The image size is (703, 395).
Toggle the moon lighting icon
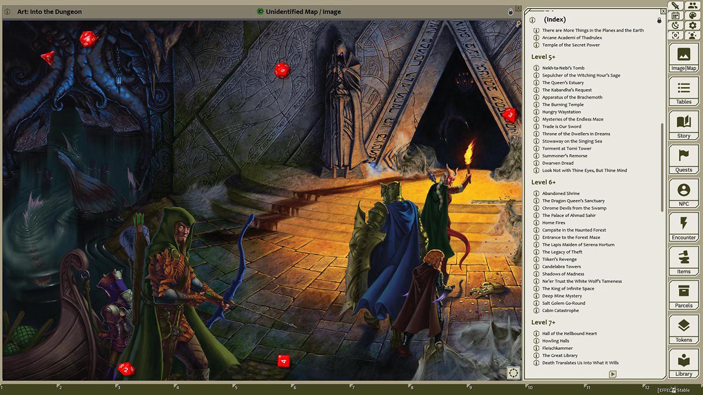tap(675, 25)
